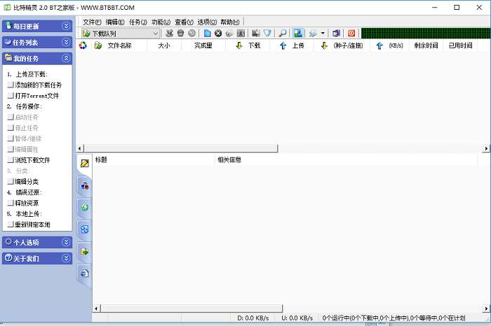Click the blue new document toolbar icon
The image size is (491, 326).
pyautogui.click(x=207, y=33)
